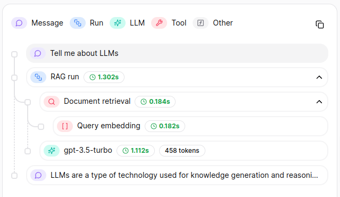Screen dimensions: 340x197
Task: Click the 'Tool' legend label
Action: [x=179, y=23]
